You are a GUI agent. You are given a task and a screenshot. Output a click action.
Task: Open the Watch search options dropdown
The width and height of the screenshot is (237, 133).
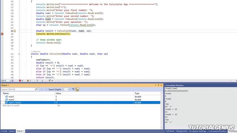[39, 89]
